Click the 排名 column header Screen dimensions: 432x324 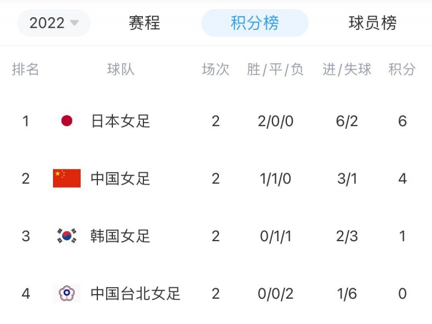(25, 69)
